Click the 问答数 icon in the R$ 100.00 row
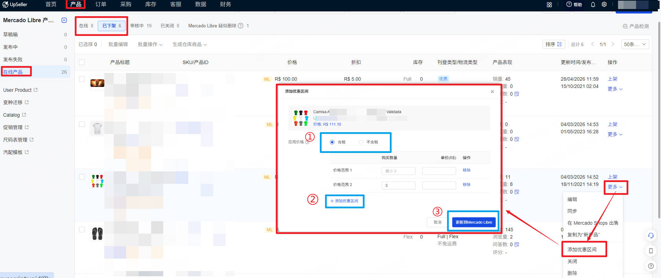661x278 pixels. tap(517, 94)
